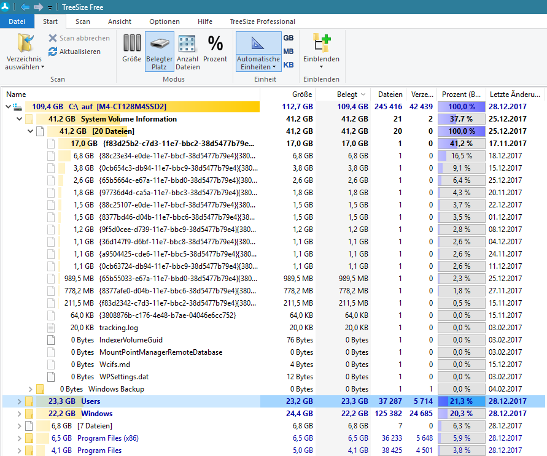Click the 21,3 % bar of Users row

(x=462, y=401)
